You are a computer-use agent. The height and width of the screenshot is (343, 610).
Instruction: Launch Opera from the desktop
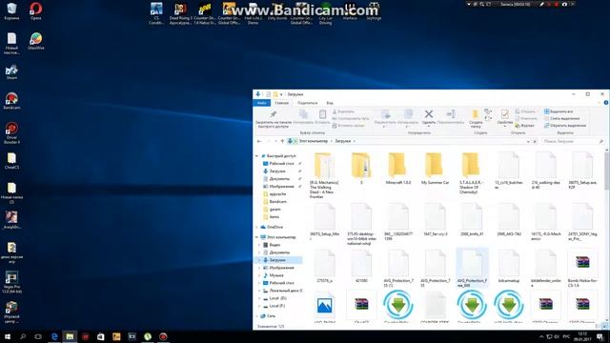(36, 10)
